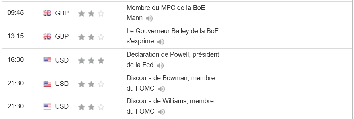Open Discours de Bowman event link
This screenshot has width=354, height=119.
(x=171, y=78)
